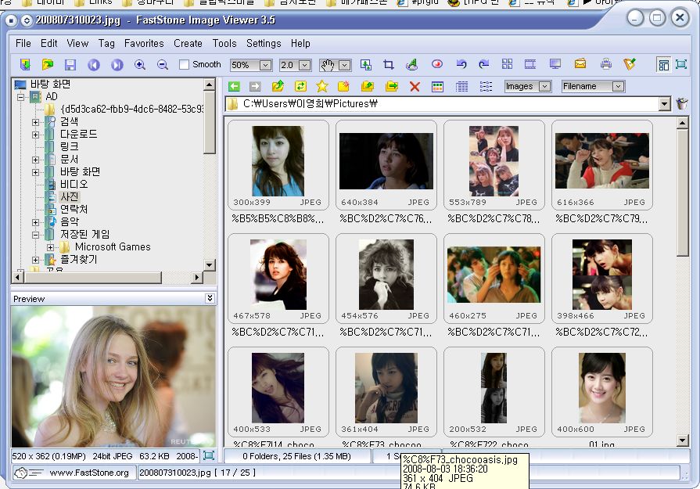Collapse the Preview panel chevron

[210, 298]
